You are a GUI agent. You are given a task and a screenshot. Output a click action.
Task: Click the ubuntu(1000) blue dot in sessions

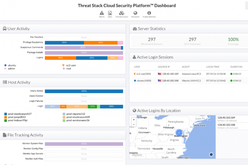[x=135, y=81]
